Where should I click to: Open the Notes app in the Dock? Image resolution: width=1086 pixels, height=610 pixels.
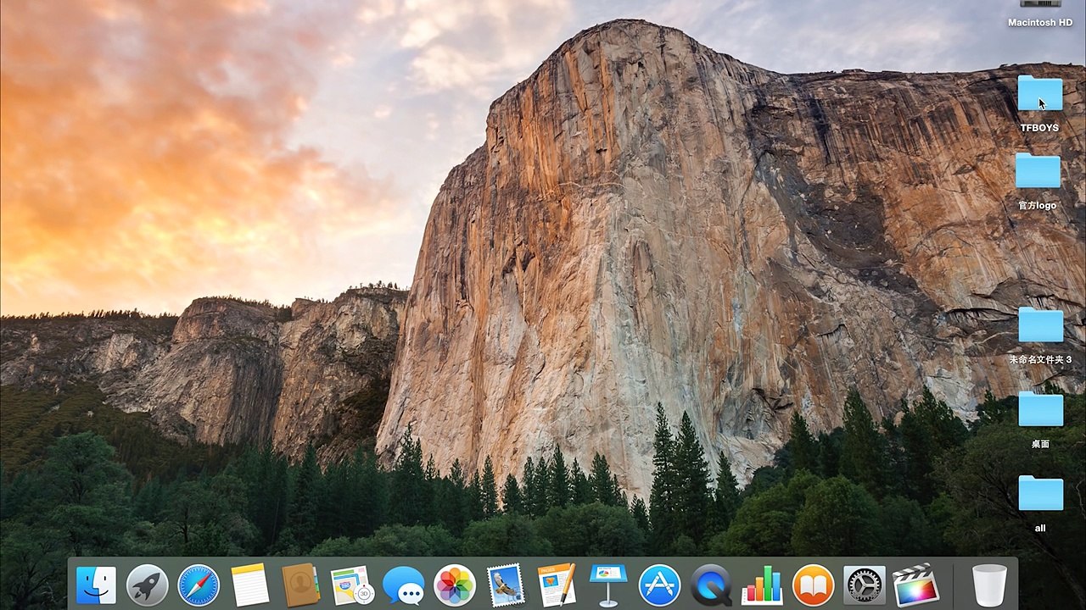[249, 585]
